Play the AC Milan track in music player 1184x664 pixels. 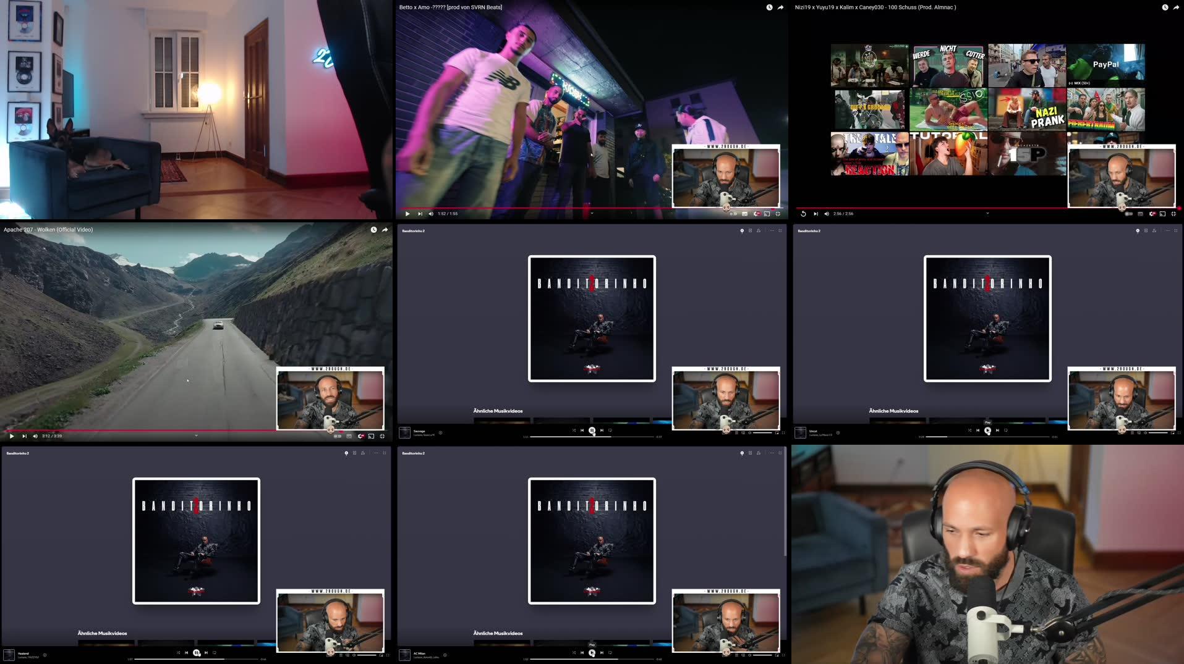click(x=592, y=653)
